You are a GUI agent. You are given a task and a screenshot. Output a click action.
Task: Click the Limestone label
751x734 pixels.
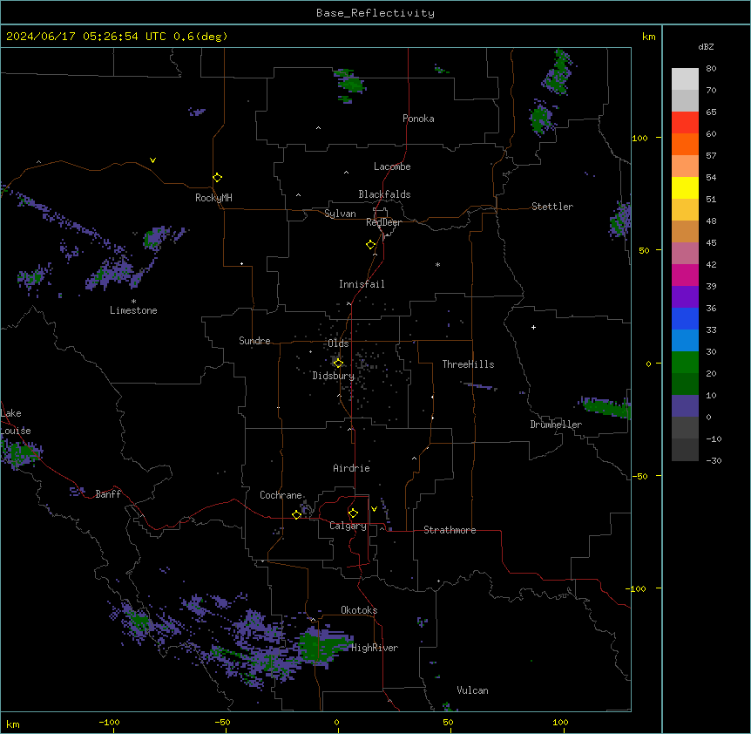pyautogui.click(x=133, y=310)
